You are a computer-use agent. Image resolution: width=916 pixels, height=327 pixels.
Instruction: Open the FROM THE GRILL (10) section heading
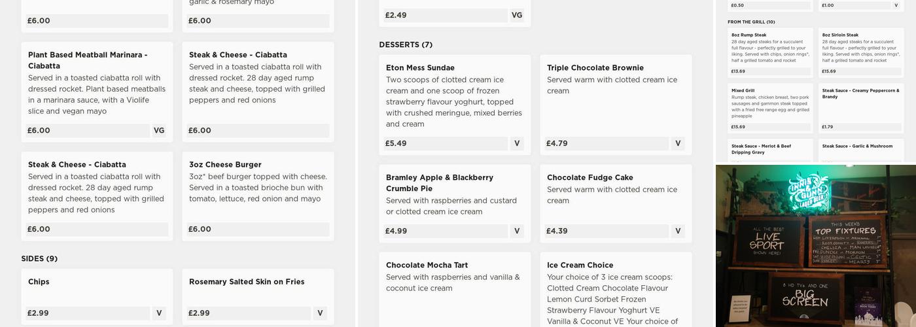(x=751, y=22)
